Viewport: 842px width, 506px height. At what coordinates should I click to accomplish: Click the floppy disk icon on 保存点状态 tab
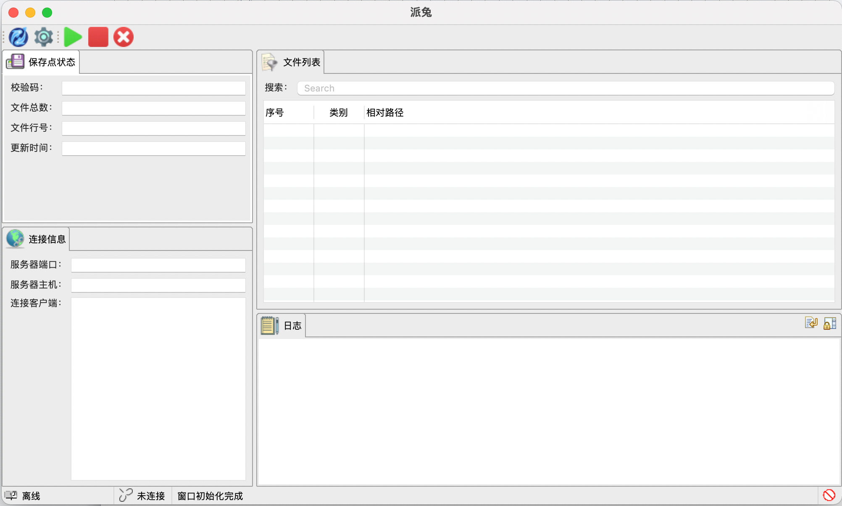point(15,61)
